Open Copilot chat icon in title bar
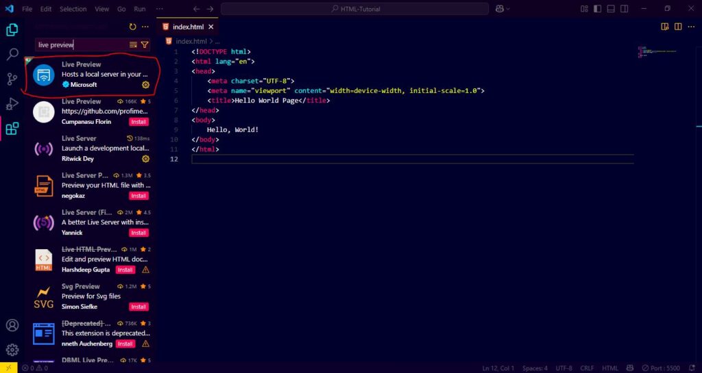This screenshot has width=702, height=373. (500, 9)
